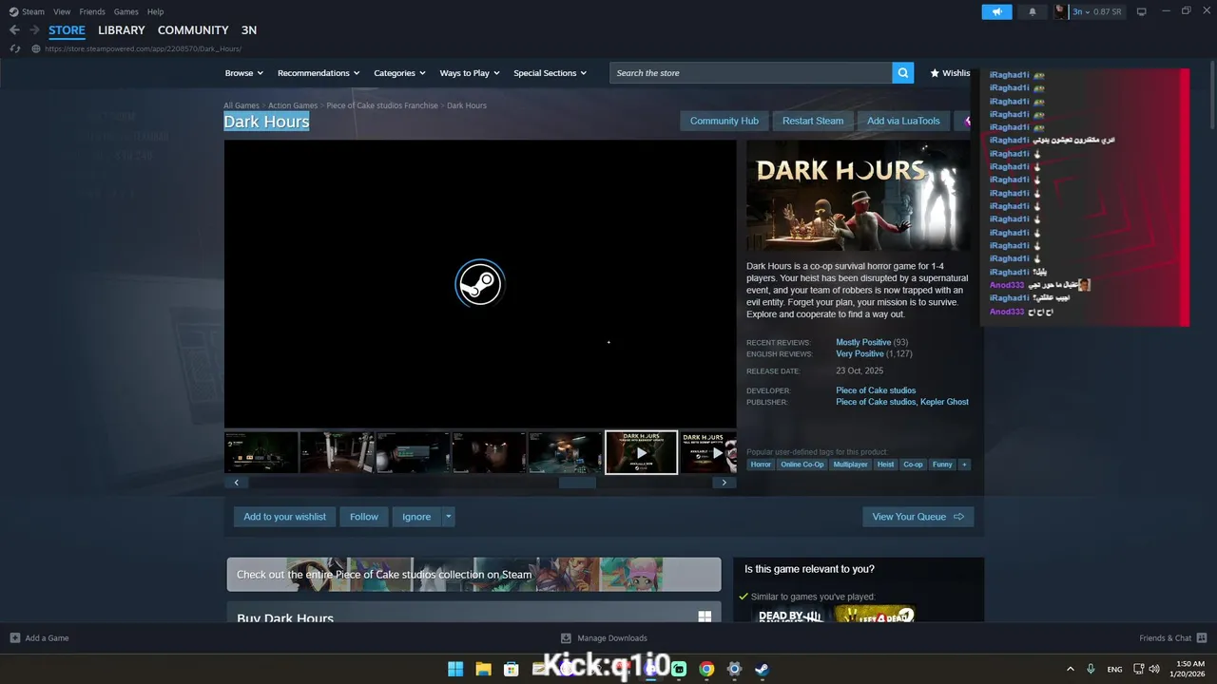The height and width of the screenshot is (684, 1217).
Task: Open the Steam menu
Action: click(x=33, y=11)
